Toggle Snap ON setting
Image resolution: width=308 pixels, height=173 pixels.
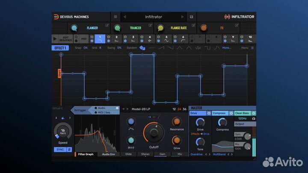86,48
